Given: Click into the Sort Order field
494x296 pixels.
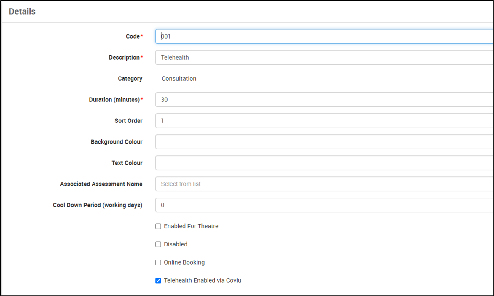Looking at the screenshot, I should [x=323, y=121].
